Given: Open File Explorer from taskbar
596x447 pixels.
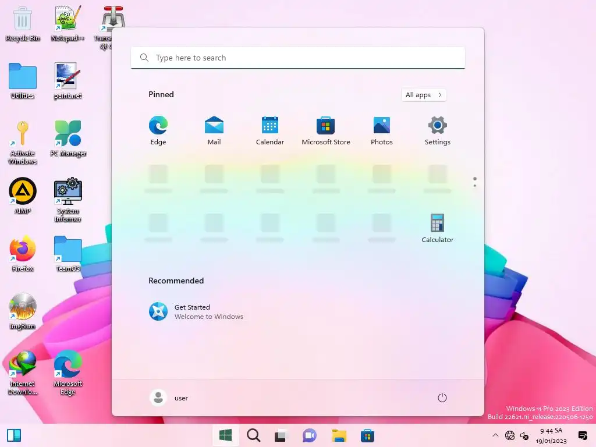Looking at the screenshot, I should [x=339, y=435].
